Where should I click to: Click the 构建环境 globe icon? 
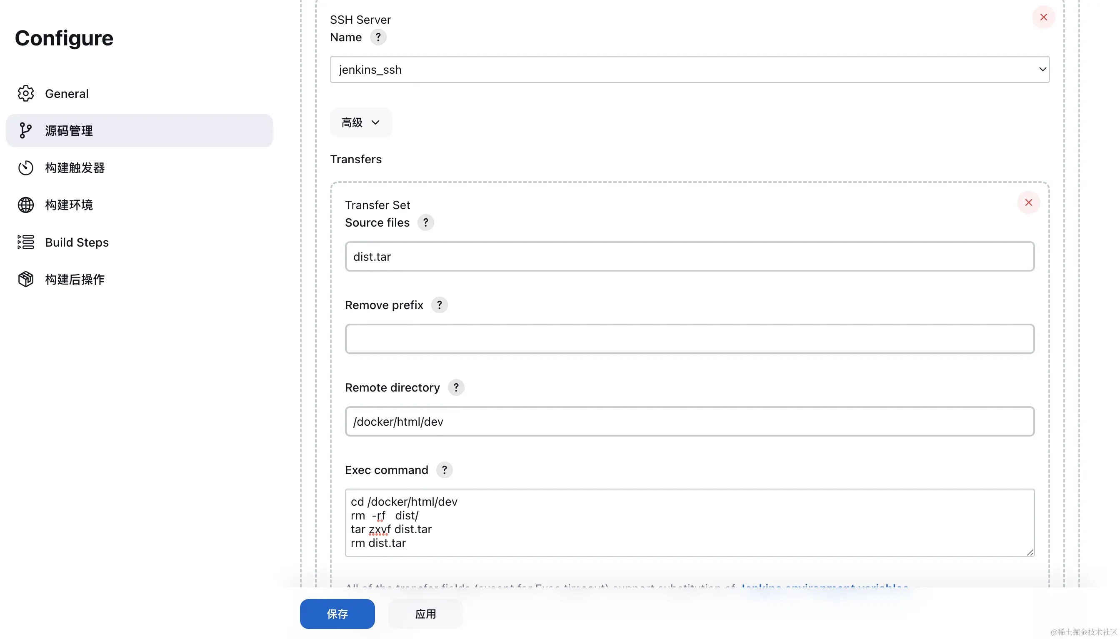25,205
